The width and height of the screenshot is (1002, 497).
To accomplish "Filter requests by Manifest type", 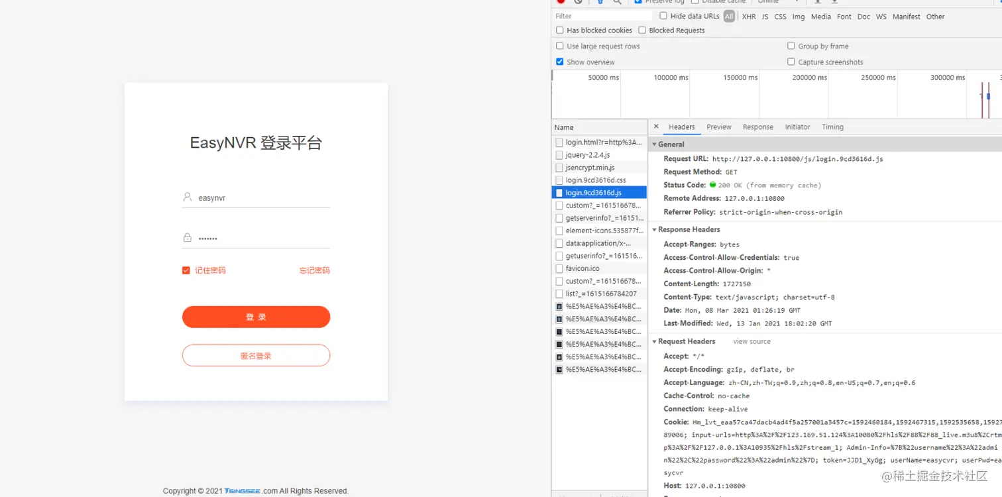I will [x=906, y=17].
